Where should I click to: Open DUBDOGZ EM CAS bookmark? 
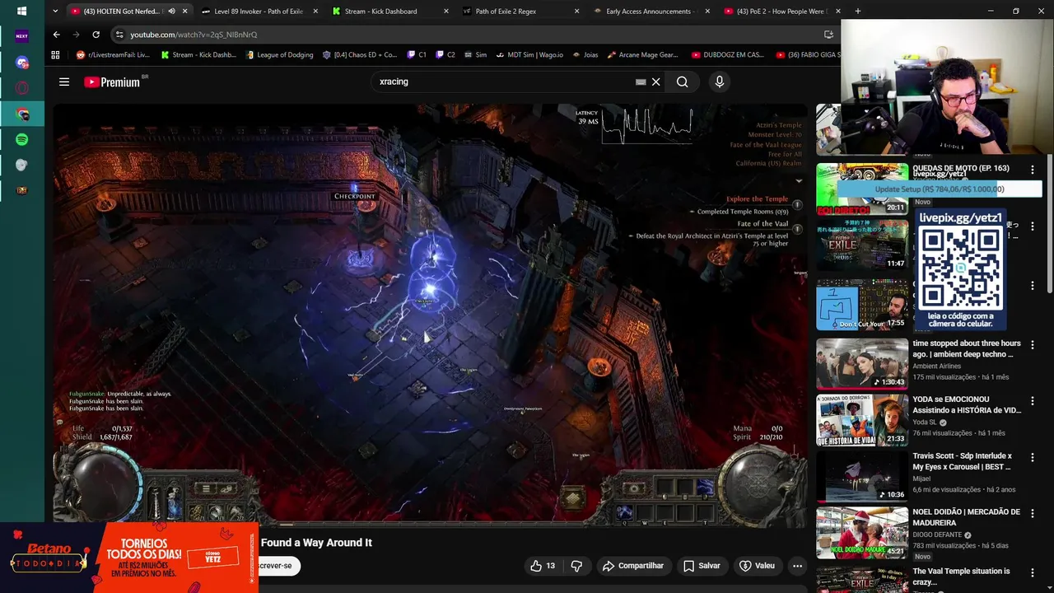click(x=727, y=55)
